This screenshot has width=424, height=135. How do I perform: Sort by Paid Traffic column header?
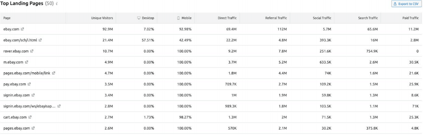click(411, 18)
